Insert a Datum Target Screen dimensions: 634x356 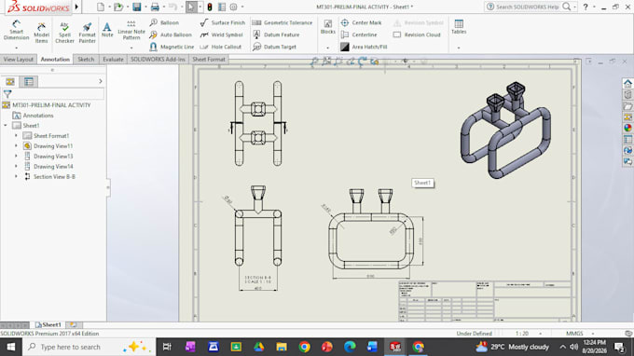(274, 47)
